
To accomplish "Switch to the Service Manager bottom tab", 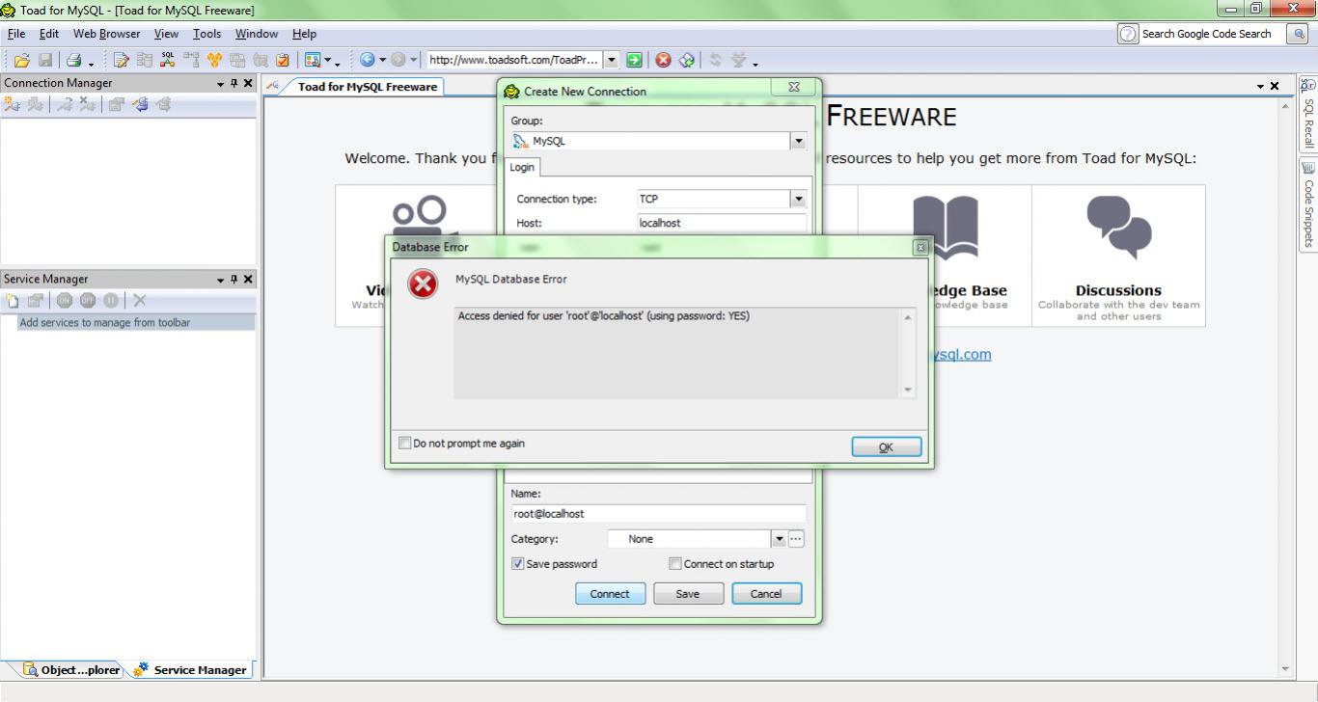I will (192, 669).
